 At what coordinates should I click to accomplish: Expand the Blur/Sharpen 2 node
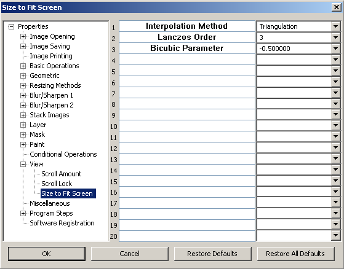[x=23, y=105]
